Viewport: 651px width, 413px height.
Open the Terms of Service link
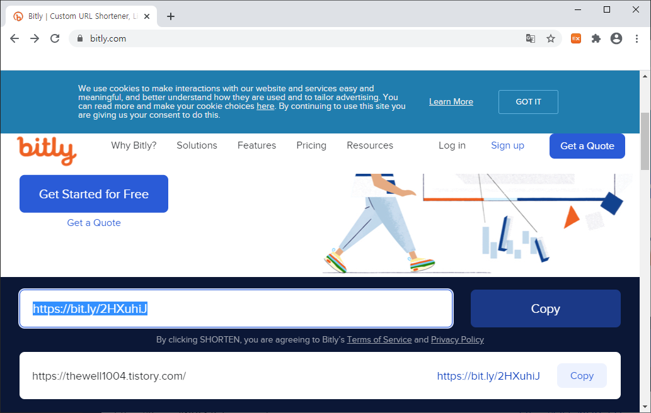tap(379, 339)
